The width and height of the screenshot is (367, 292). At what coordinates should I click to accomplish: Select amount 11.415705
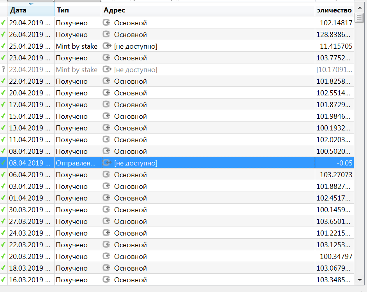tap(336, 46)
